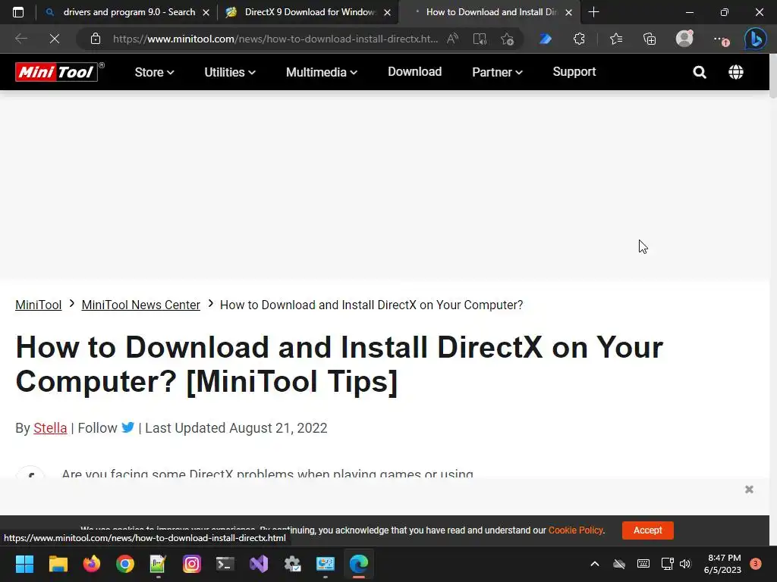The image size is (777, 582).
Task: Open Edge Settings and more menu
Action: [721, 39]
